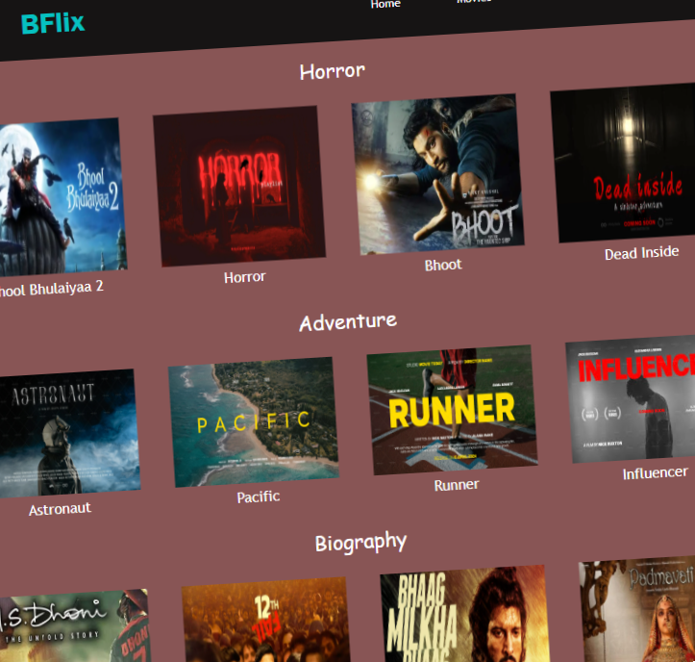The height and width of the screenshot is (662, 695).
Task: Select the Pacific movie poster
Action: 254,422
